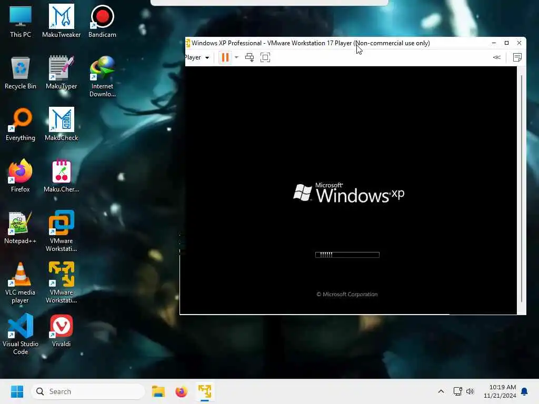Select the VLC media player desktop icon
This screenshot has width=539, height=404.
point(21,282)
